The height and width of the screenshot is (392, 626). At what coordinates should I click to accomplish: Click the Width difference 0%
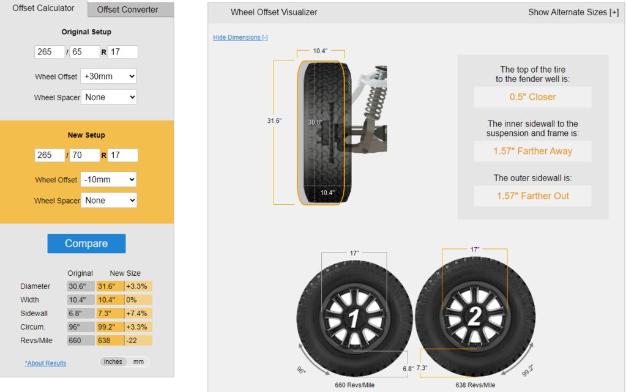click(138, 300)
